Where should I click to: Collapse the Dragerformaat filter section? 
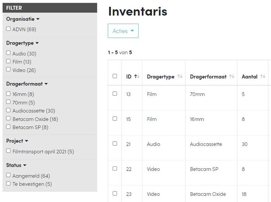coord(27,84)
